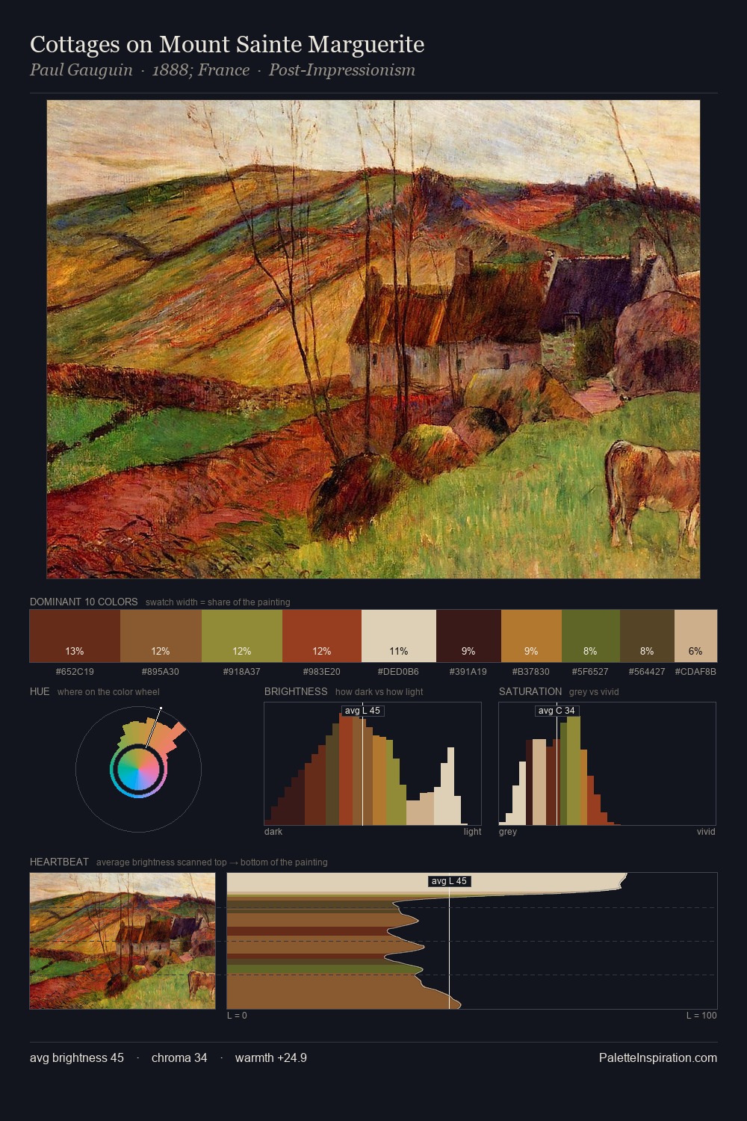The image size is (747, 1121).
Task: Select the #564427 dark umber swatch
Action: [647, 636]
